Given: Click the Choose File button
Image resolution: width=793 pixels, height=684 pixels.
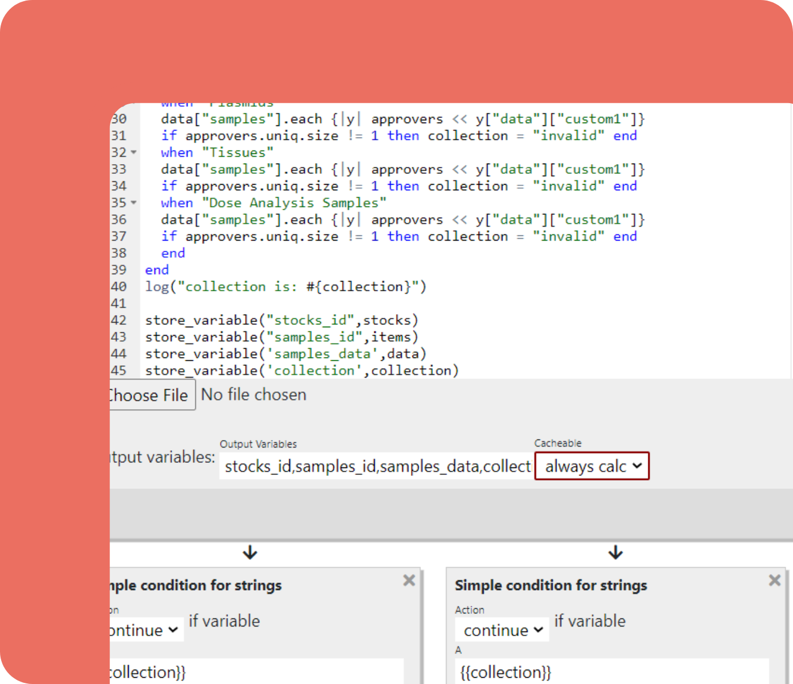Looking at the screenshot, I should click(x=149, y=394).
